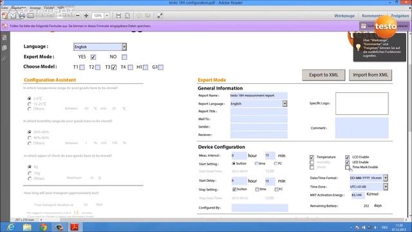Screen dimensions: 412x232
Task: Open the Adobe Reader taskbar icon
Action: pyautogui.click(x=75, y=227)
